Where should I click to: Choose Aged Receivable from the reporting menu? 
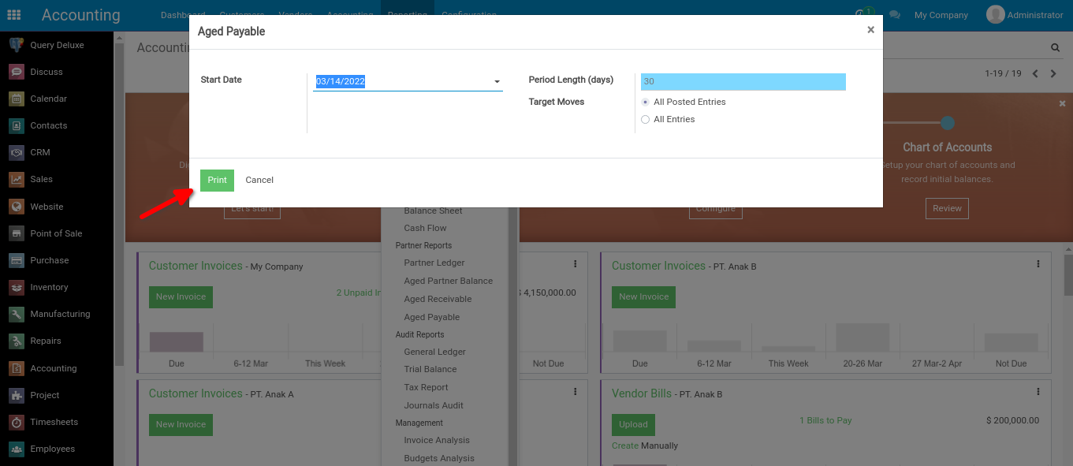point(438,299)
